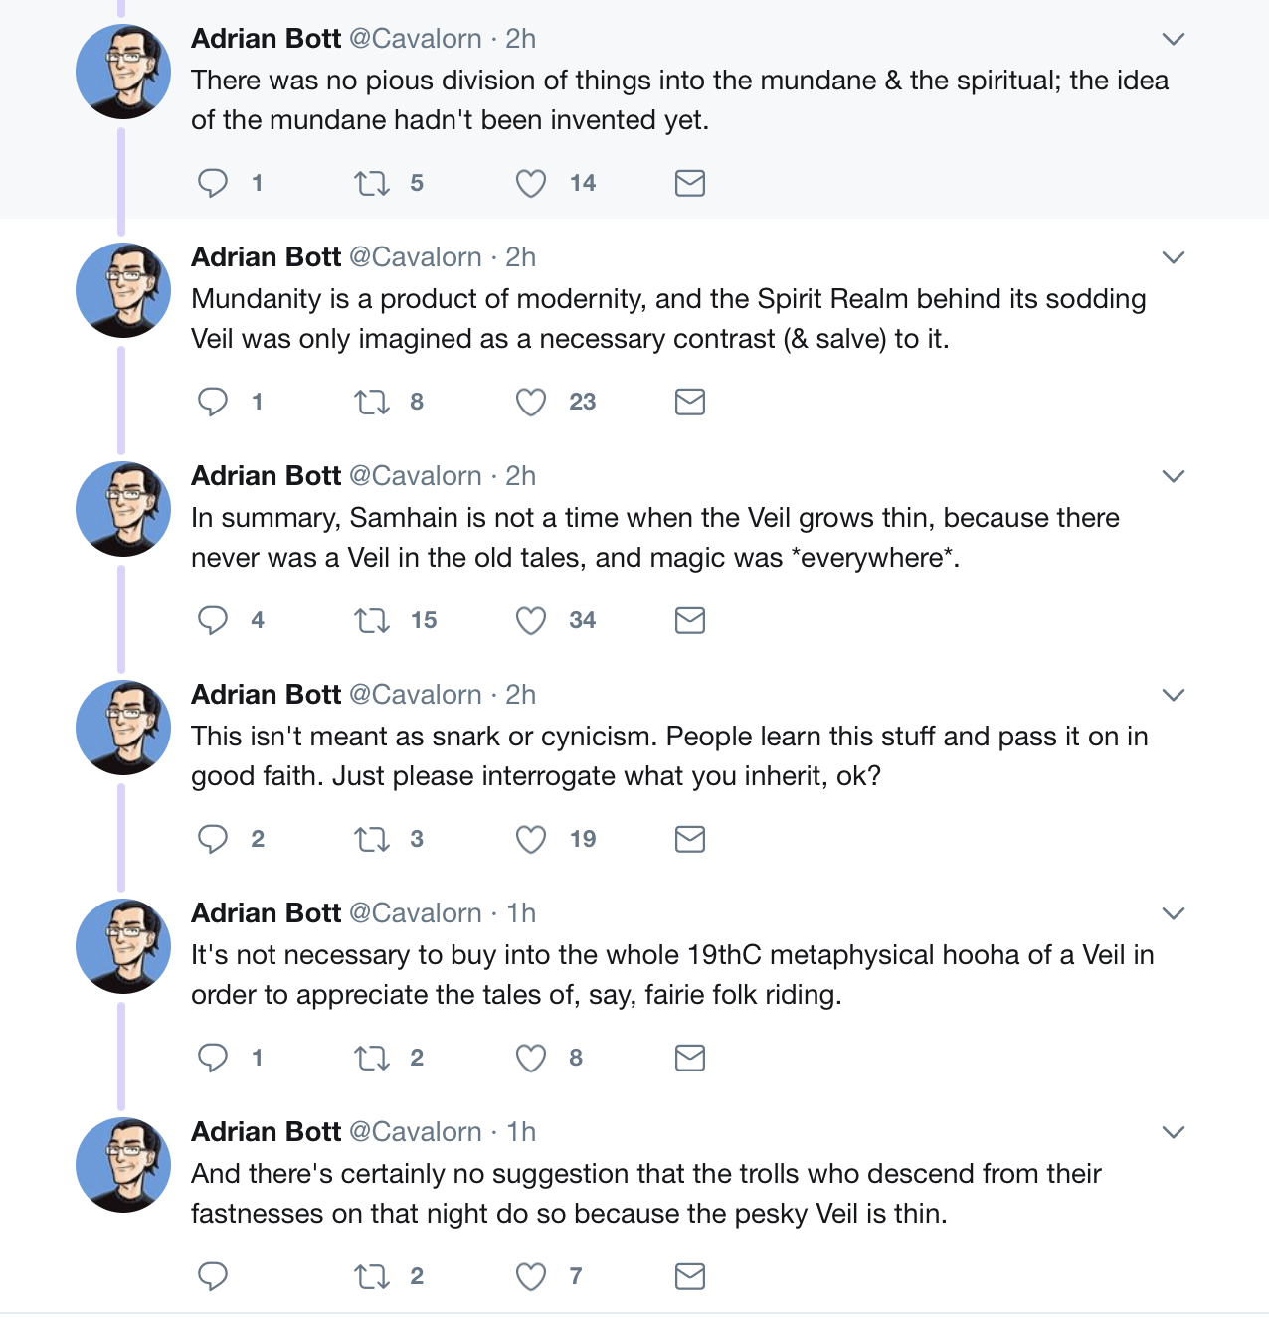This screenshot has height=1318, width=1269.
Task: Direct message the 'Mundanity is a product' tweet
Action: [690, 402]
